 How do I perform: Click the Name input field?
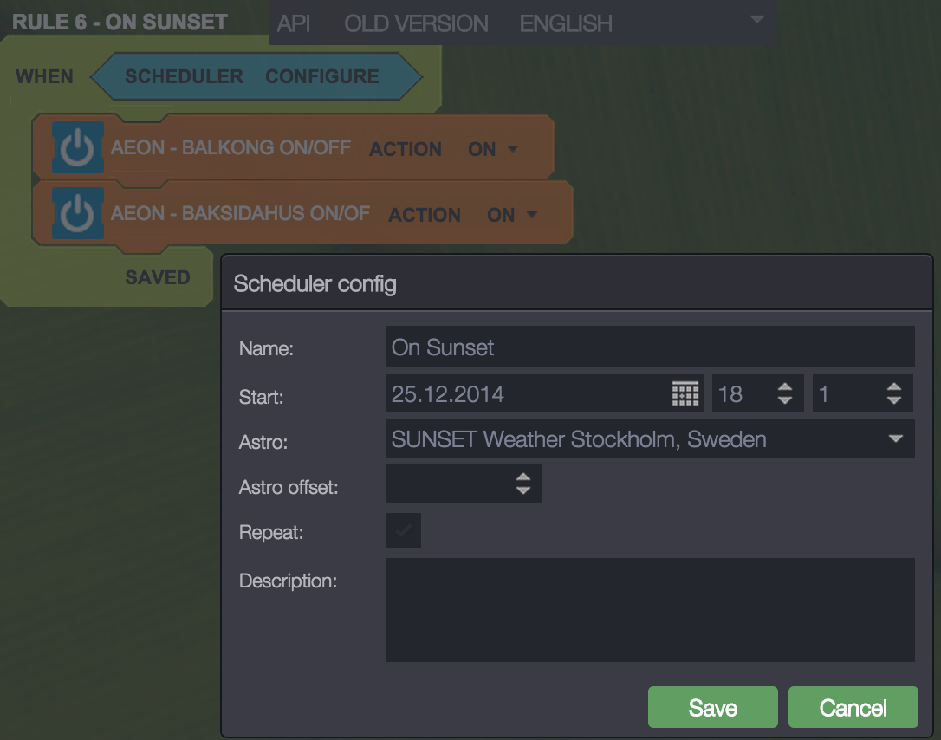(x=650, y=347)
